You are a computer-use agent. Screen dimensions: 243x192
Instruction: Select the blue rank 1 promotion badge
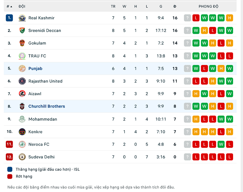tap(9, 18)
